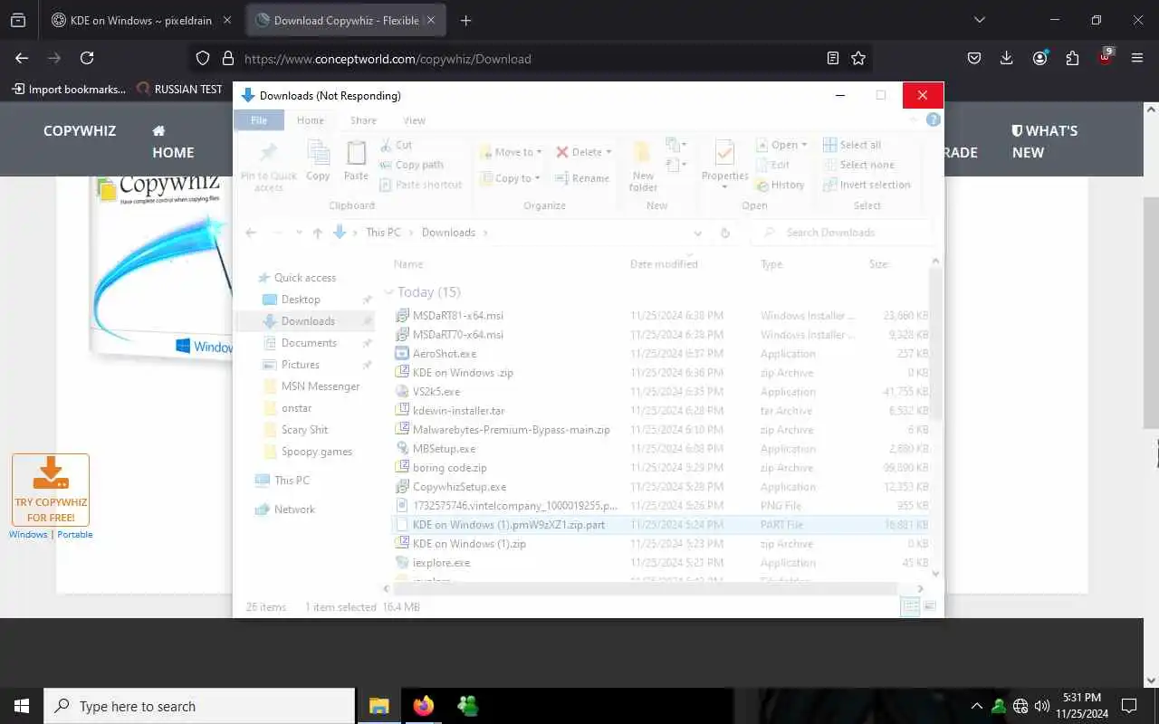Click the Explorer help question-mark icon
Image resolution: width=1159 pixels, height=724 pixels.
point(934,119)
